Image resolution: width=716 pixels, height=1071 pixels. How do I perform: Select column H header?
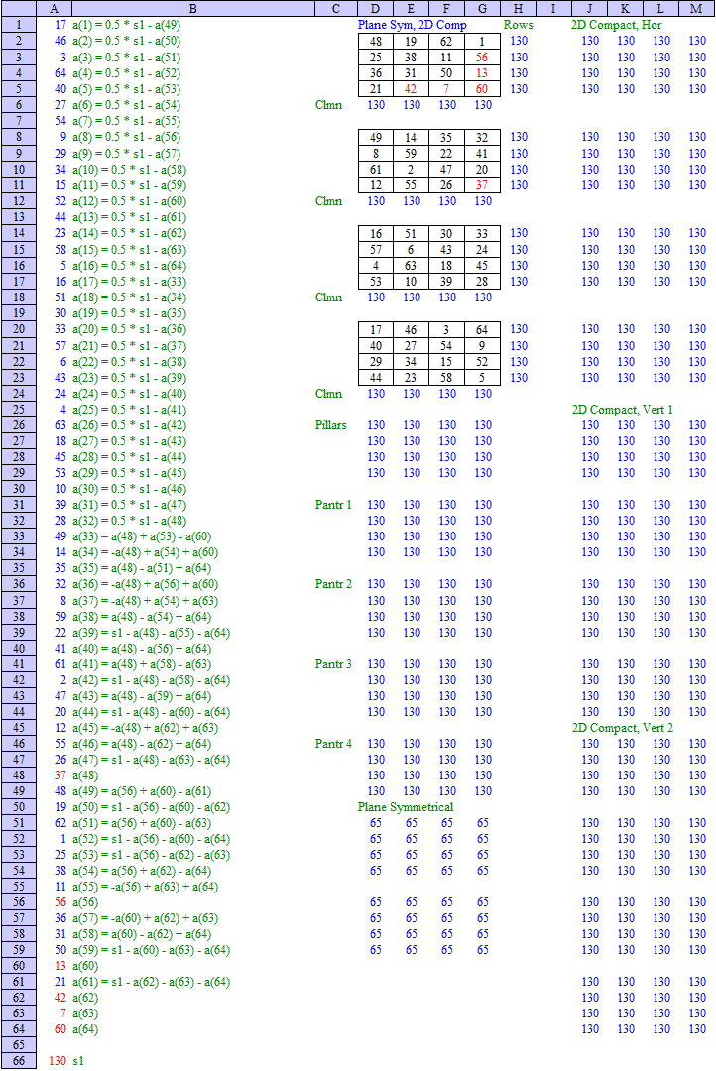pos(518,8)
